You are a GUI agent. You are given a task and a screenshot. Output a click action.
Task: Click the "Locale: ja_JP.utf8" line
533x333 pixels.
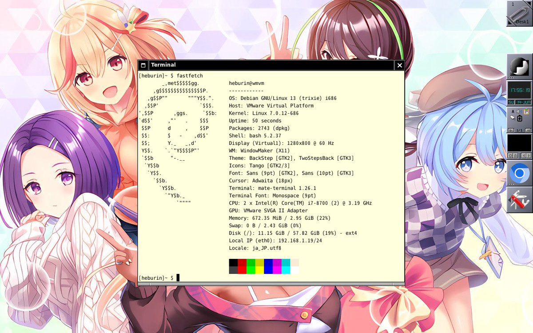(255, 248)
